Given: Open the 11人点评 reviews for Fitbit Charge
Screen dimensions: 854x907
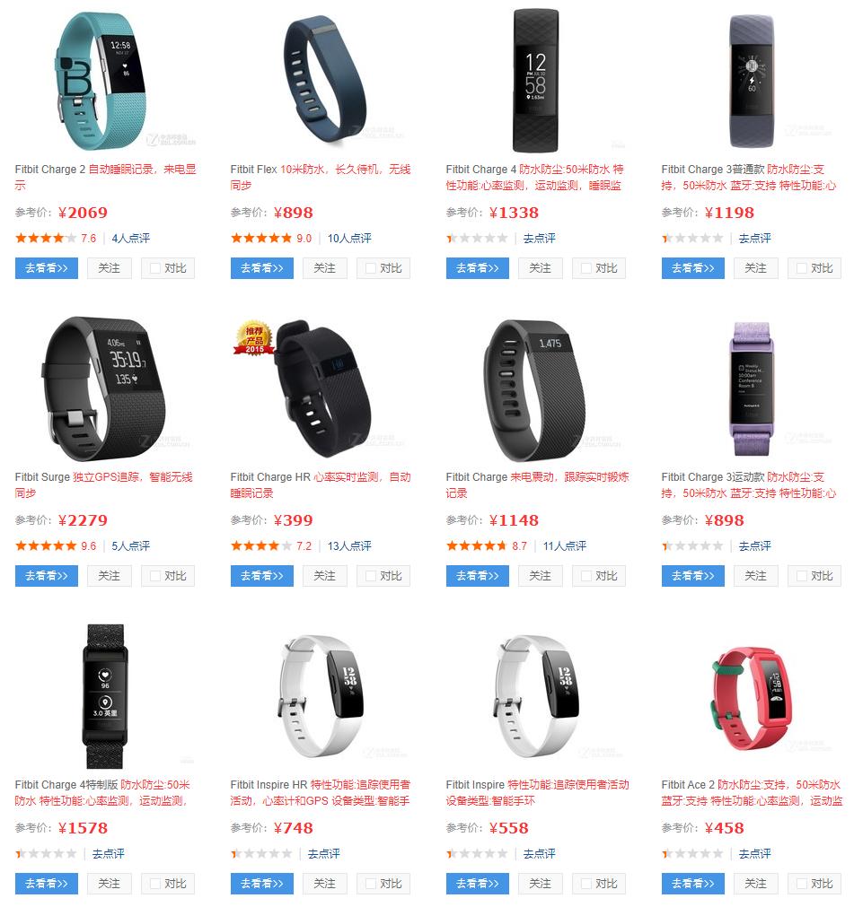Looking at the screenshot, I should click(x=565, y=546).
